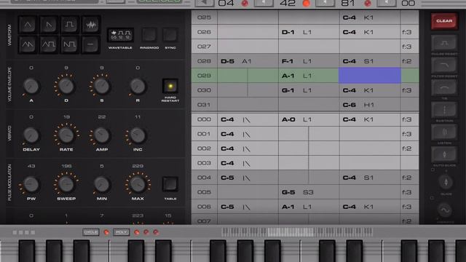Toggle the Ringmod button
466x262 pixels.
(x=149, y=35)
